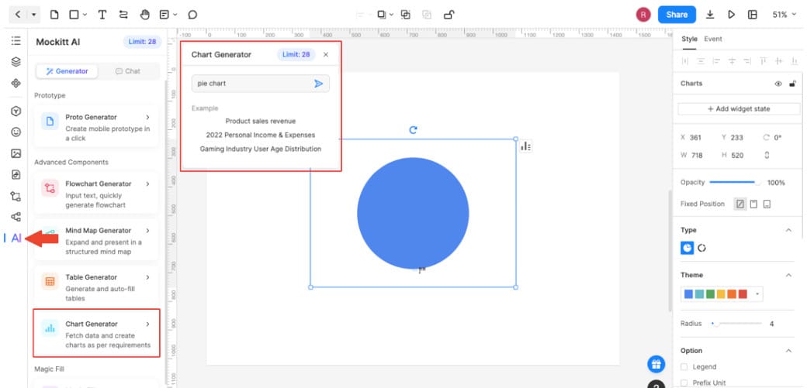Select the page tool icon
807x388 pixels.
coord(54,15)
